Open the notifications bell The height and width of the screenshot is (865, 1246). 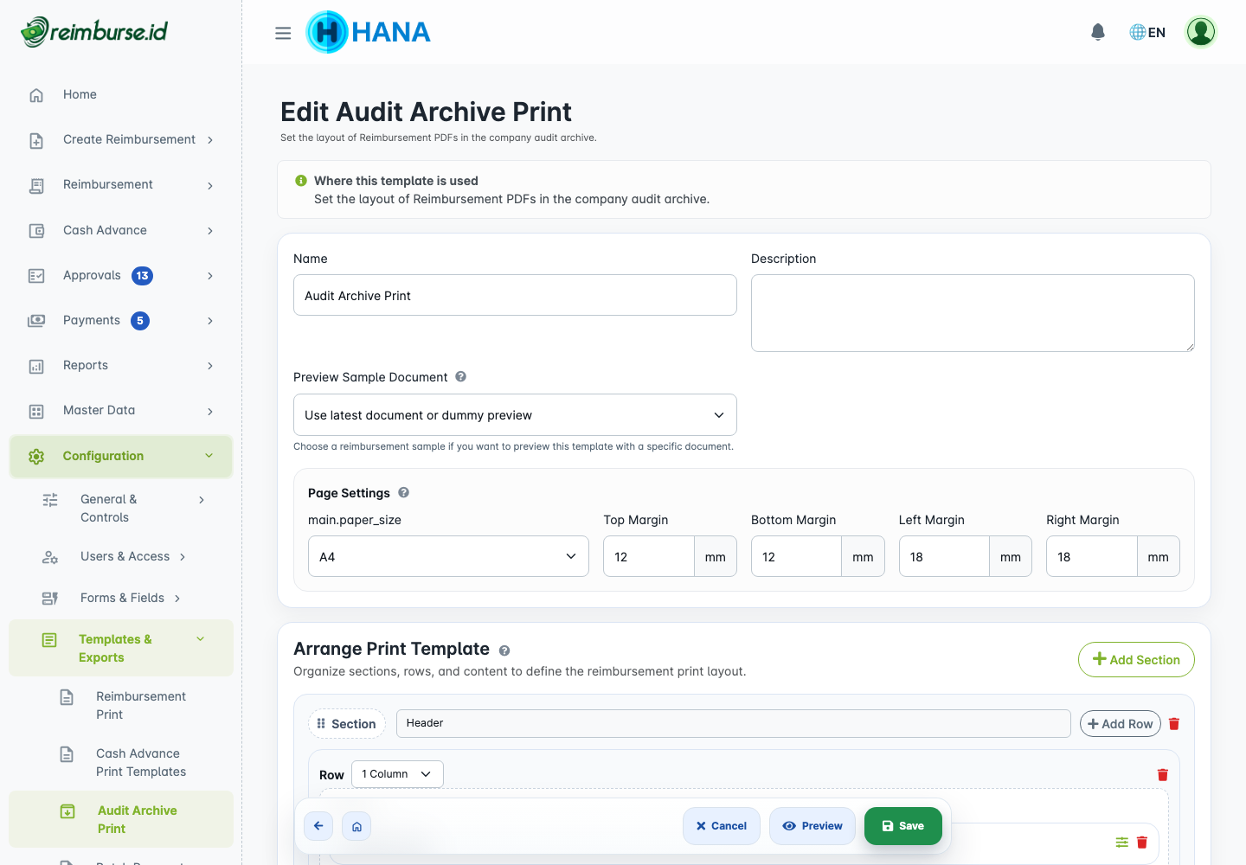pos(1098,32)
